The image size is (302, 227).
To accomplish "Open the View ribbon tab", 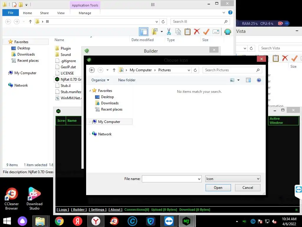I will click(61, 13).
